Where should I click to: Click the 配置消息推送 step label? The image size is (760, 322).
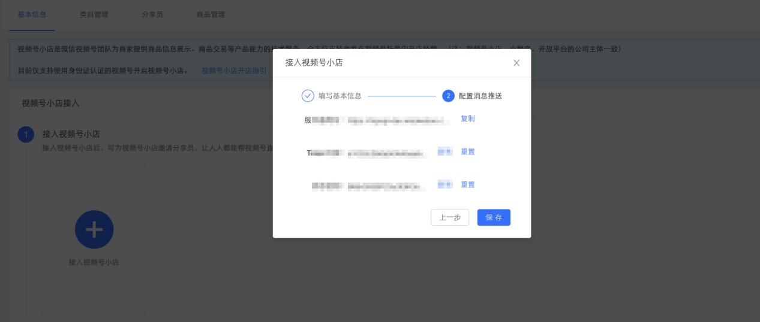[480, 96]
